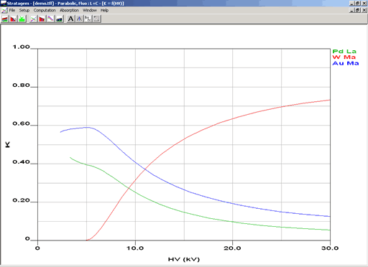Open the Help menu
368x267 pixels.
coord(104,10)
